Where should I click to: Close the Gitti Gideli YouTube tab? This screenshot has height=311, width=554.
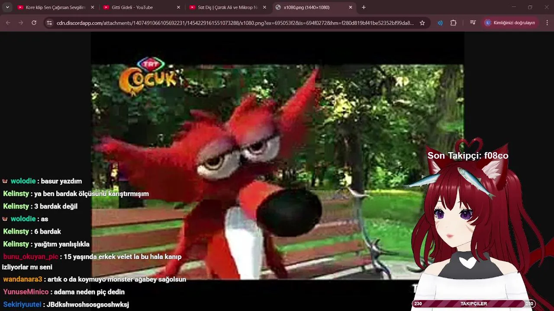coord(178,7)
